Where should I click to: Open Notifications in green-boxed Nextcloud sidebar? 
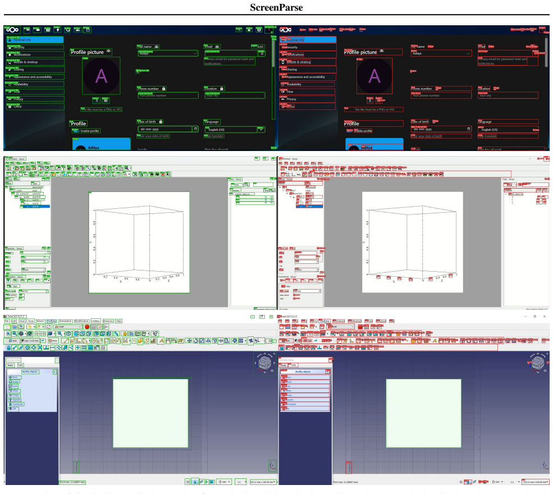(35, 54)
